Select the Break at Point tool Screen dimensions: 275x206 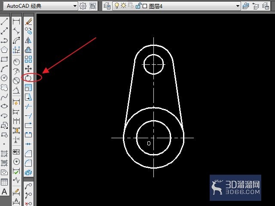click(28, 125)
